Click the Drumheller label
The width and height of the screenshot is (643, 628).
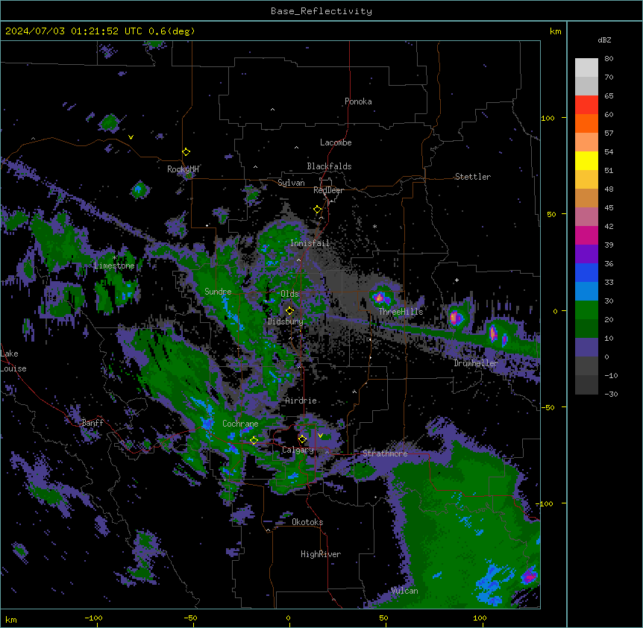[x=476, y=363]
